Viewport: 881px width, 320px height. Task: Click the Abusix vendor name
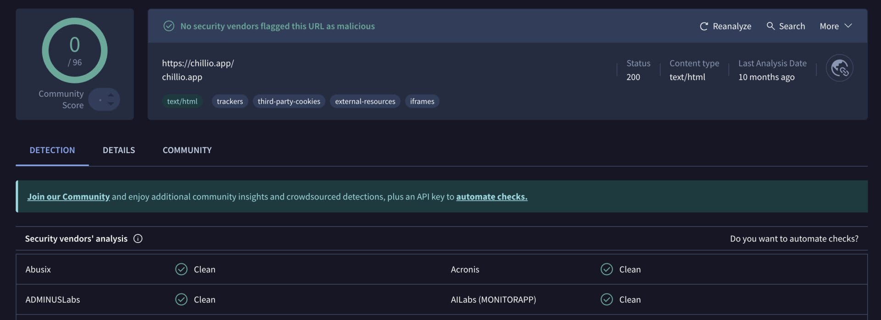(x=38, y=270)
